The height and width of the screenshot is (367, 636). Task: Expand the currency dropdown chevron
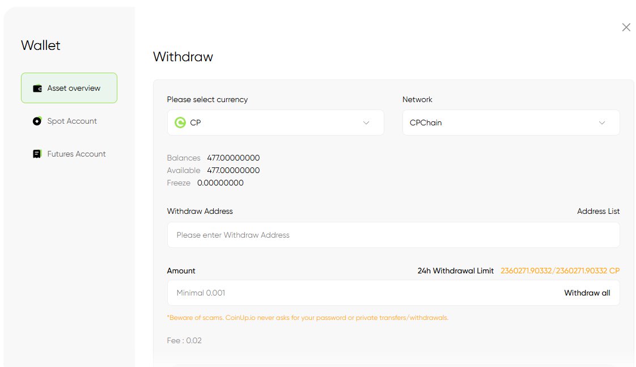point(366,123)
